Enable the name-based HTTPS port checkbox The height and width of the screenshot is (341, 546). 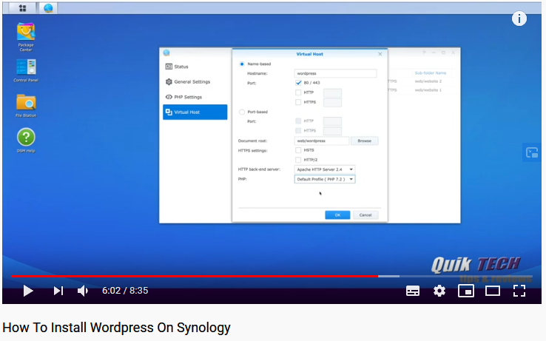298,102
